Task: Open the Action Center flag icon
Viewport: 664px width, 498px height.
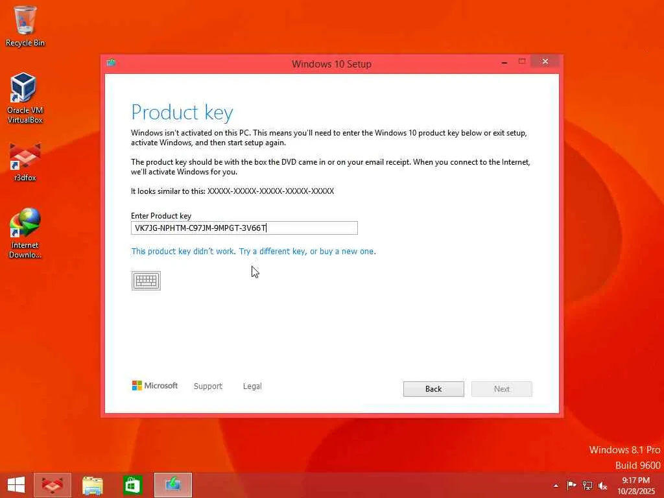Action: (571, 485)
